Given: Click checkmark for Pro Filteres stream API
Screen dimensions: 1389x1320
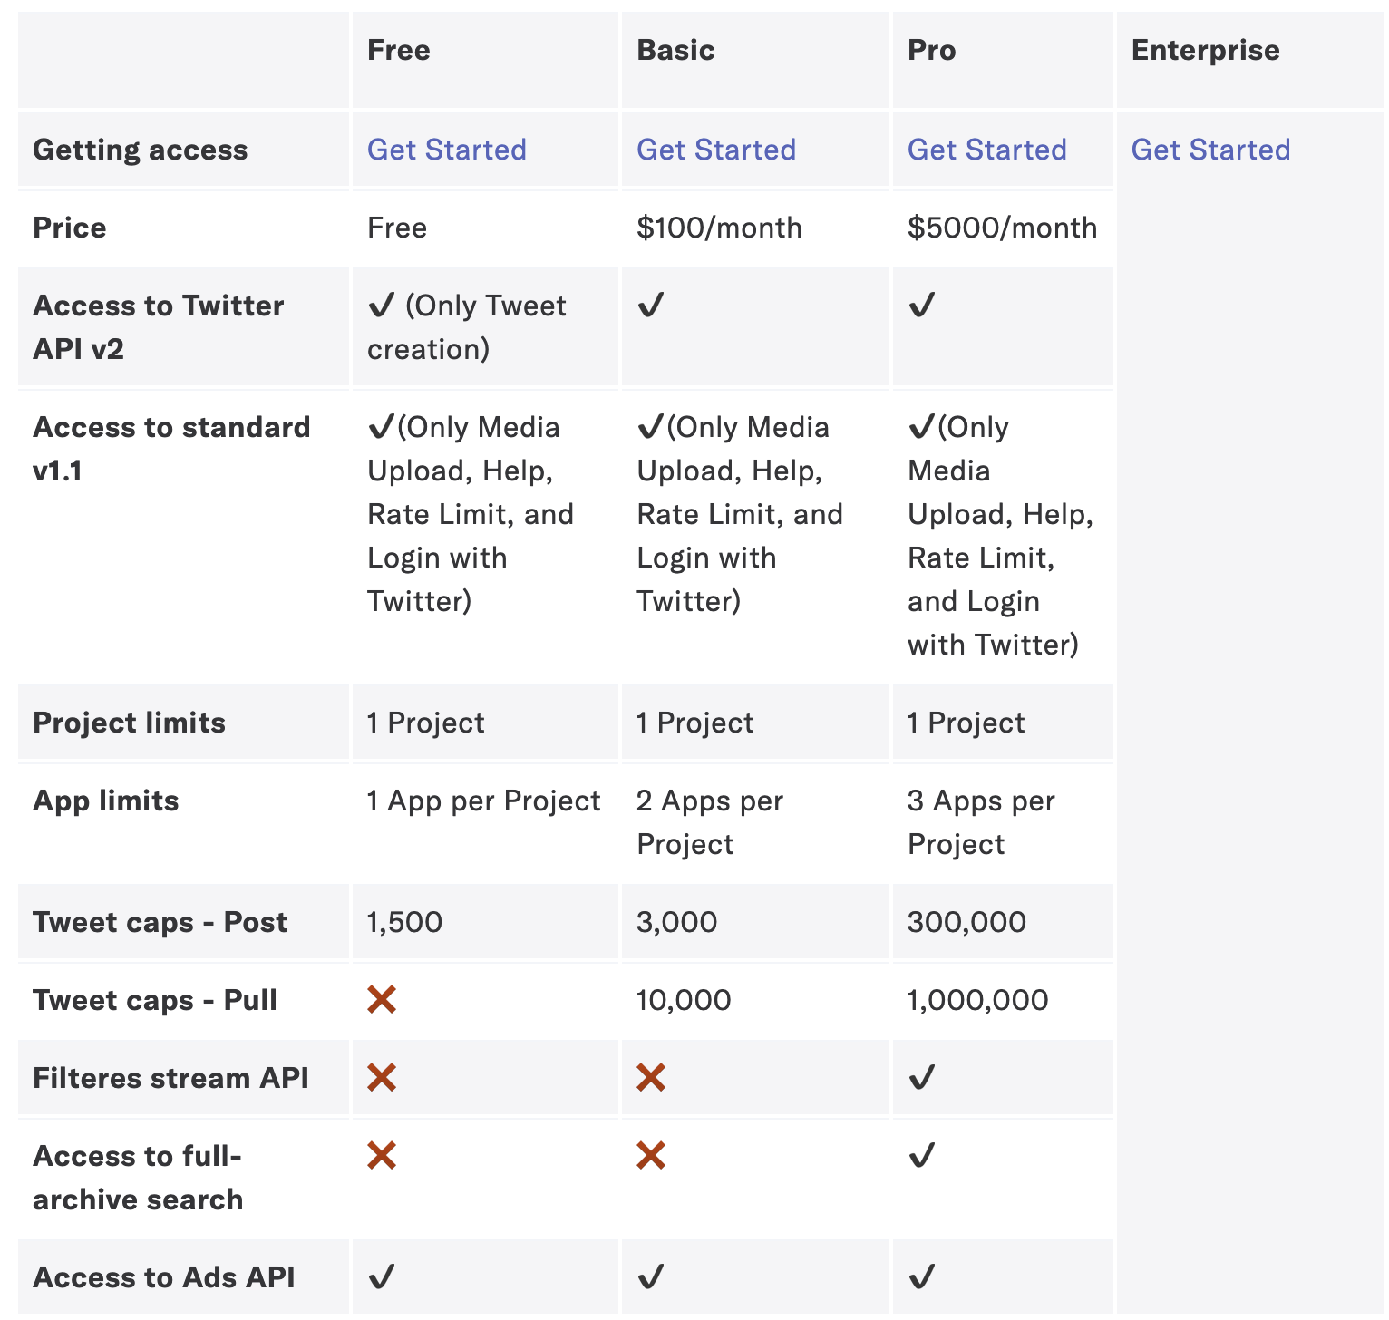Looking at the screenshot, I should pos(921,1078).
